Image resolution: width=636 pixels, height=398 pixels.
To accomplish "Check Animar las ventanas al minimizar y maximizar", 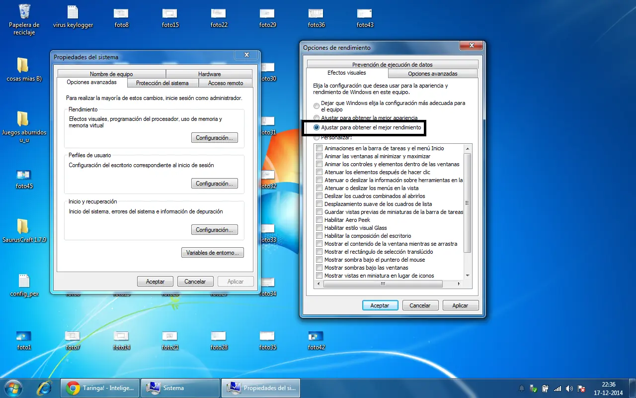I will (319, 156).
